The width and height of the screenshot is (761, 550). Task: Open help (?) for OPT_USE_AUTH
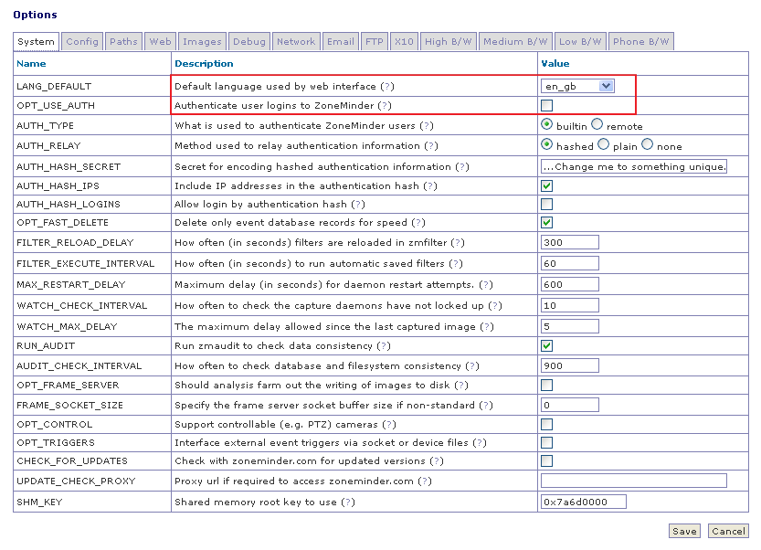(x=385, y=105)
